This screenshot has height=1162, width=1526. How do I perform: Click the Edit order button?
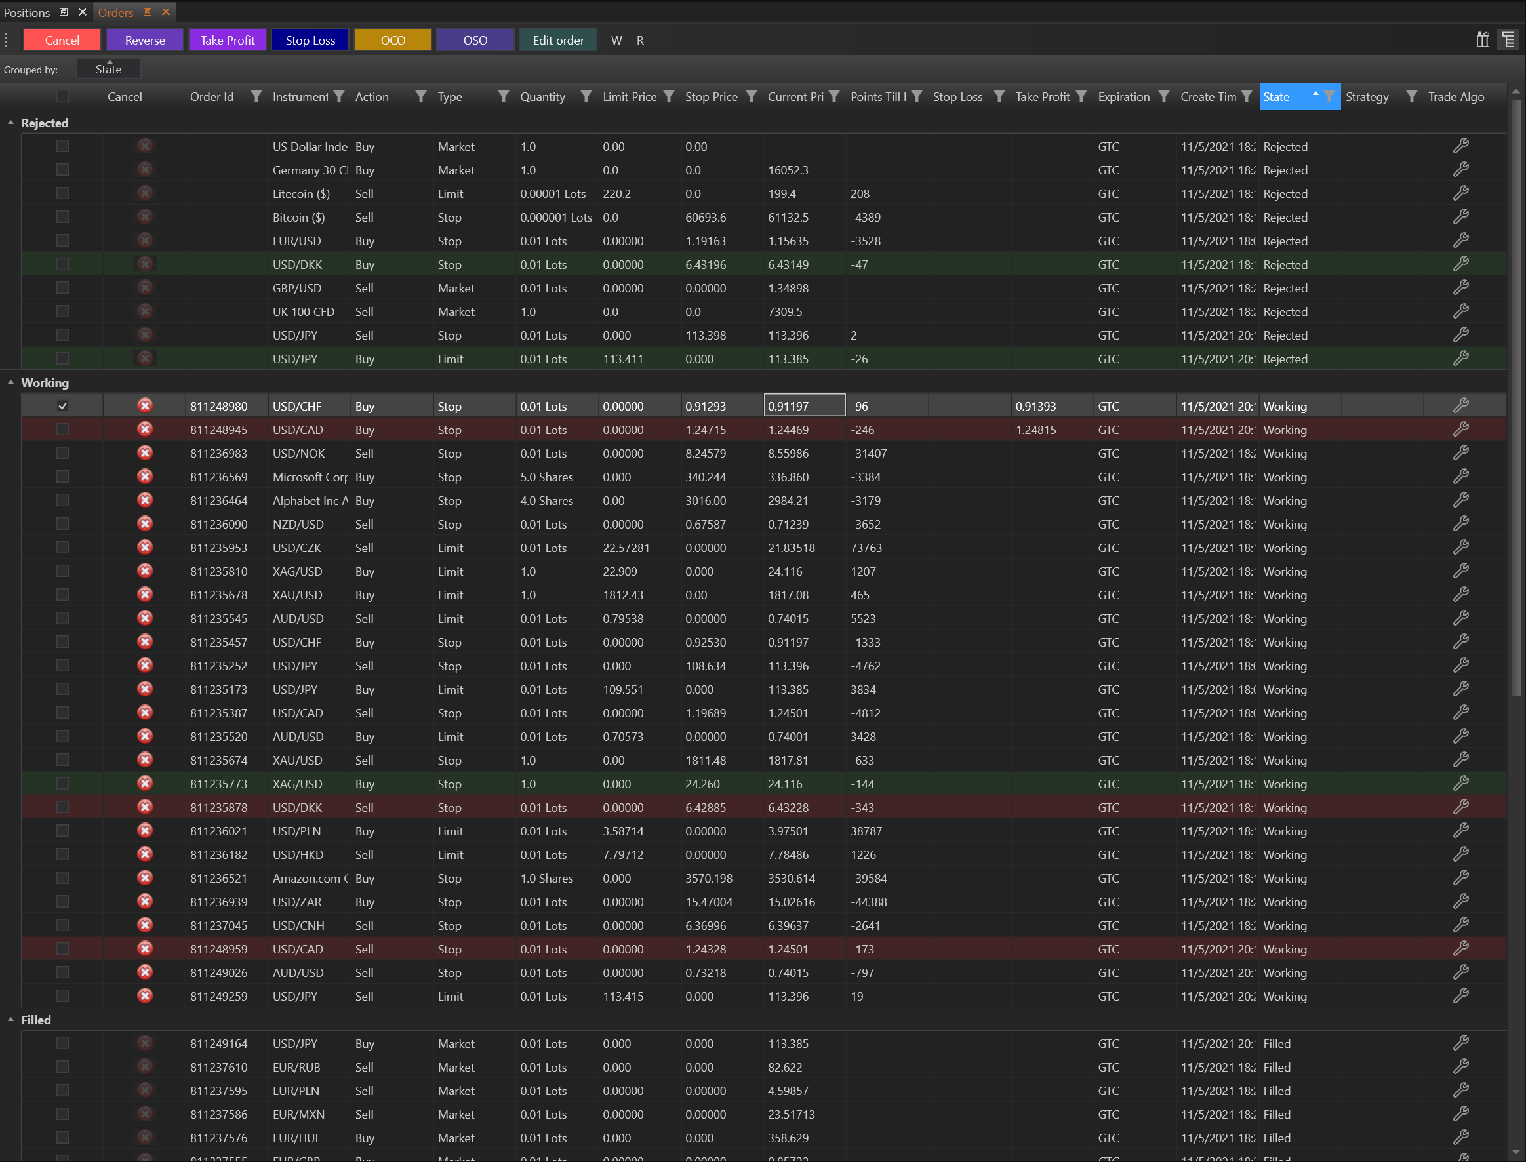pos(557,40)
